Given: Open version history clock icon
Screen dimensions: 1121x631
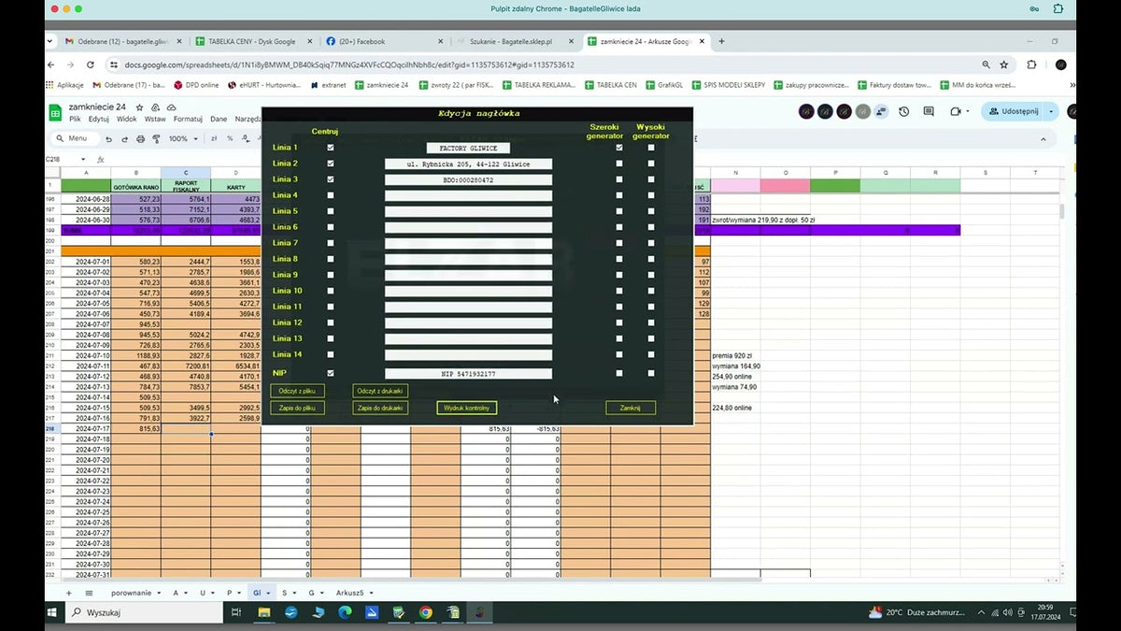Looking at the screenshot, I should [904, 111].
